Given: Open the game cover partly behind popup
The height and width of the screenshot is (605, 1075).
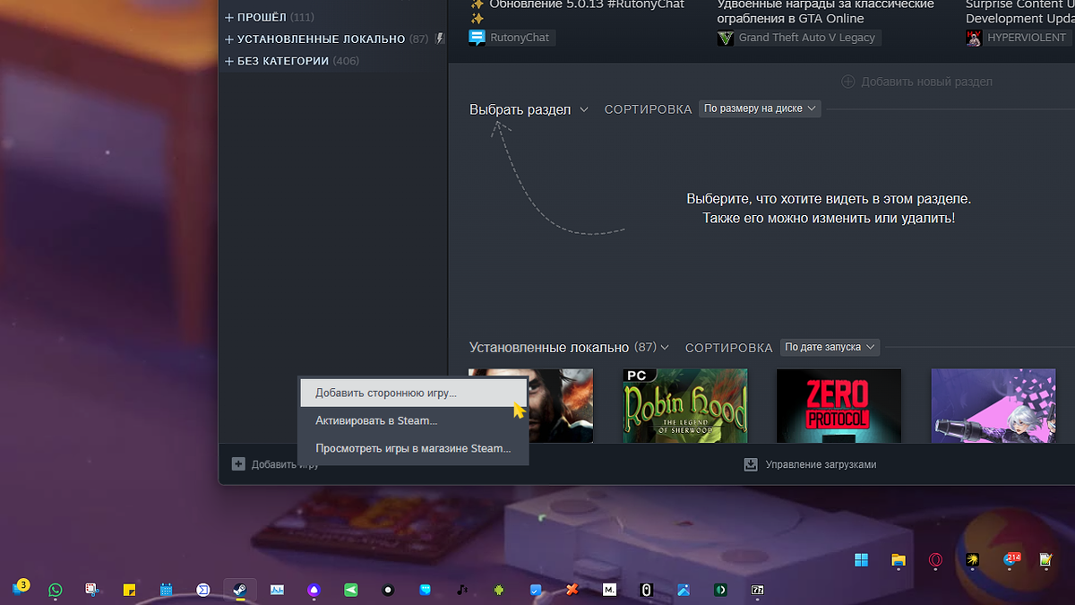Looking at the screenshot, I should [x=560, y=405].
